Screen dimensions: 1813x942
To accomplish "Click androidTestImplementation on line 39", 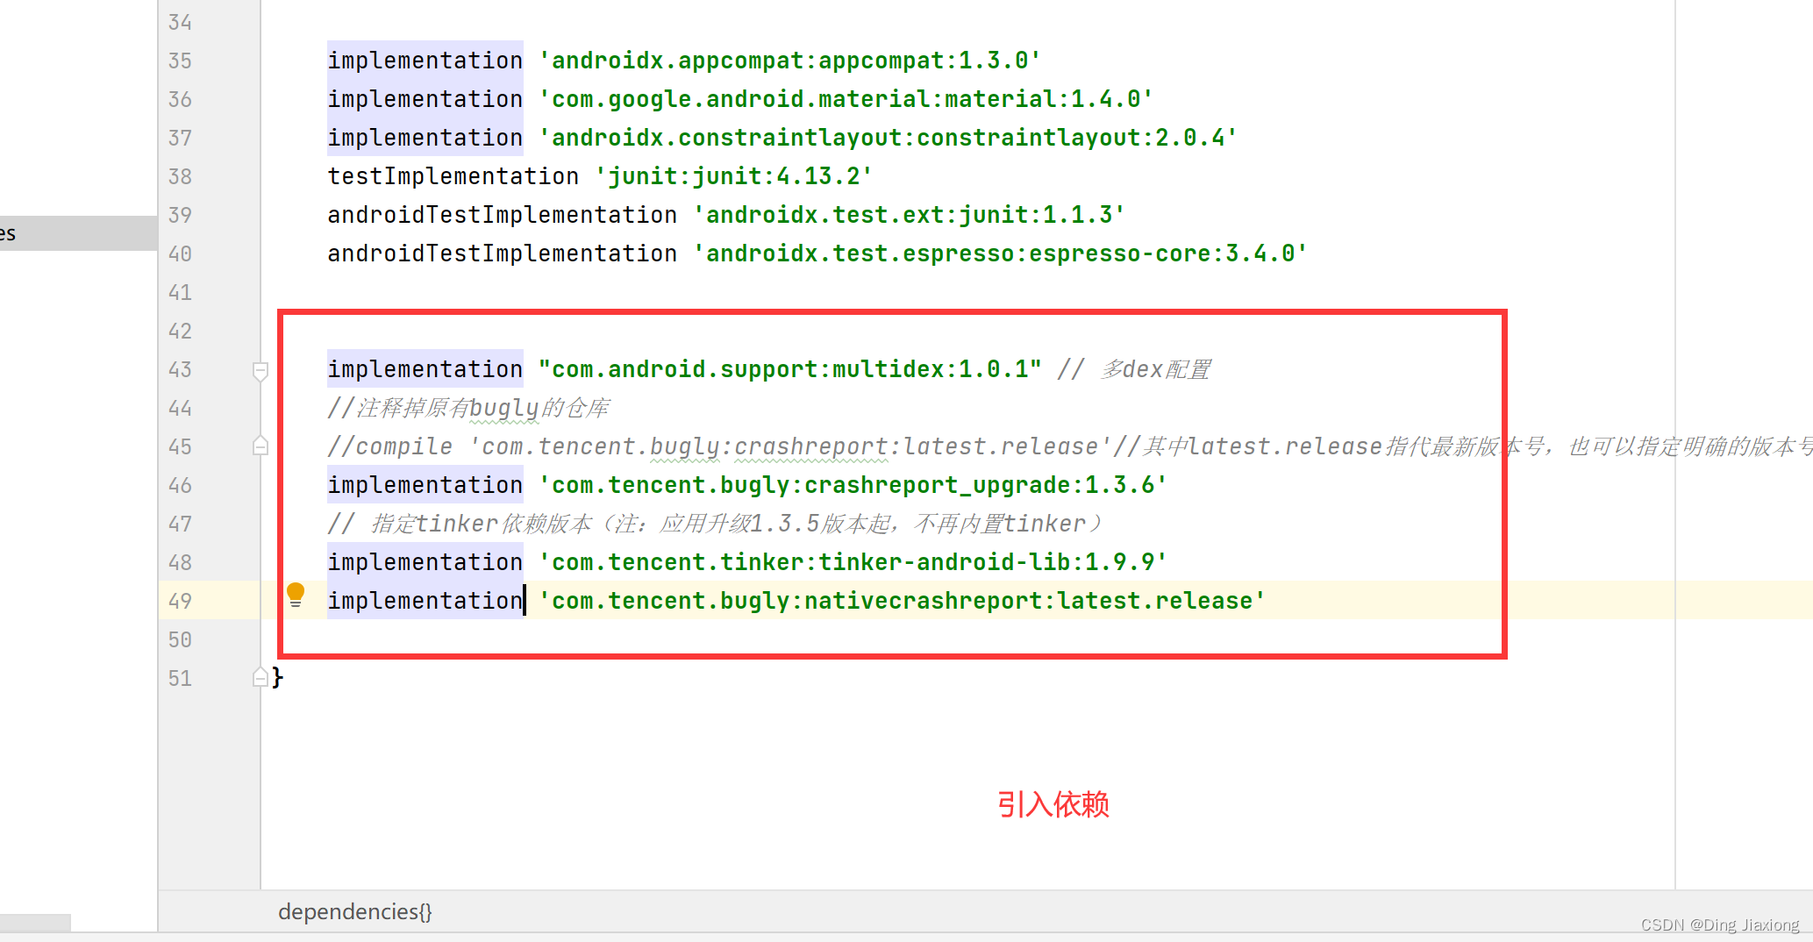I will (502, 215).
